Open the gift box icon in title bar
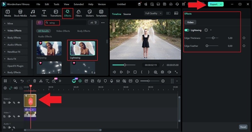The width and height of the screenshot is (252, 132). [139, 4]
